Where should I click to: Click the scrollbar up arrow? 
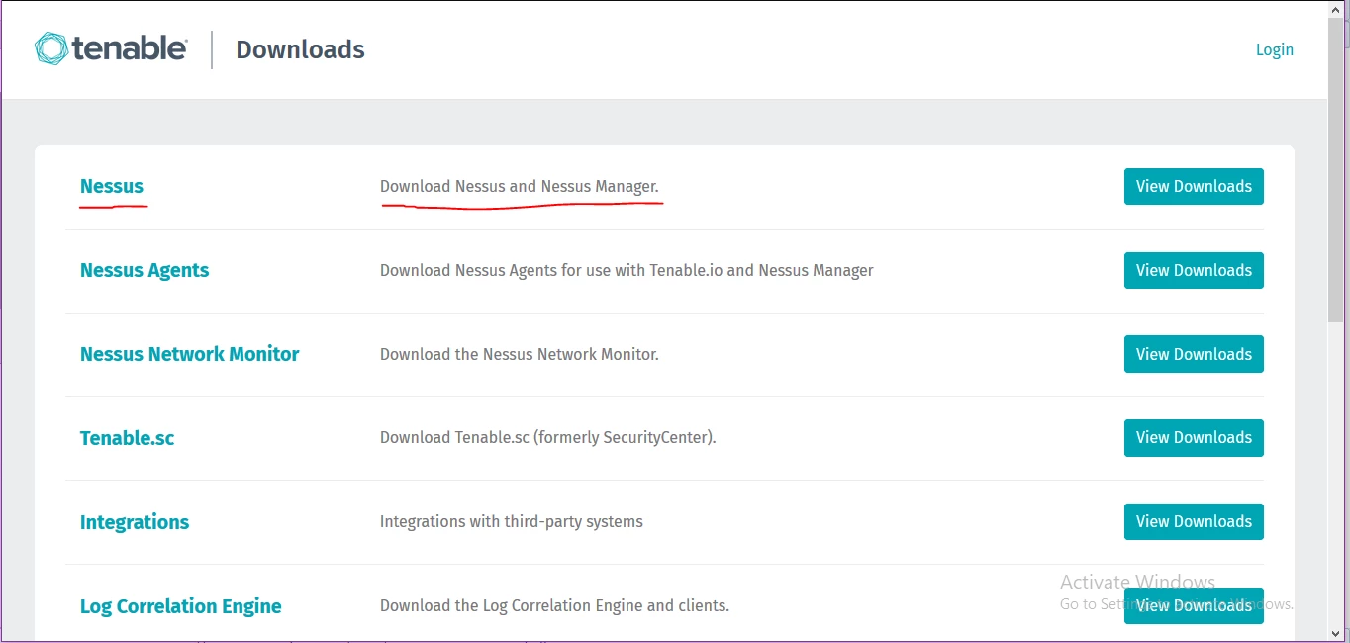pyautogui.click(x=1336, y=8)
